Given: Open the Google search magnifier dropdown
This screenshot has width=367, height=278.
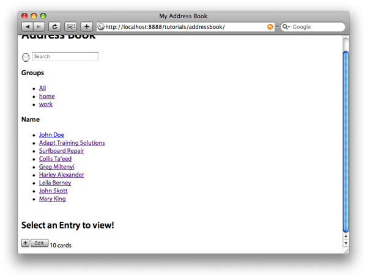Looking at the screenshot, I should (286, 27).
